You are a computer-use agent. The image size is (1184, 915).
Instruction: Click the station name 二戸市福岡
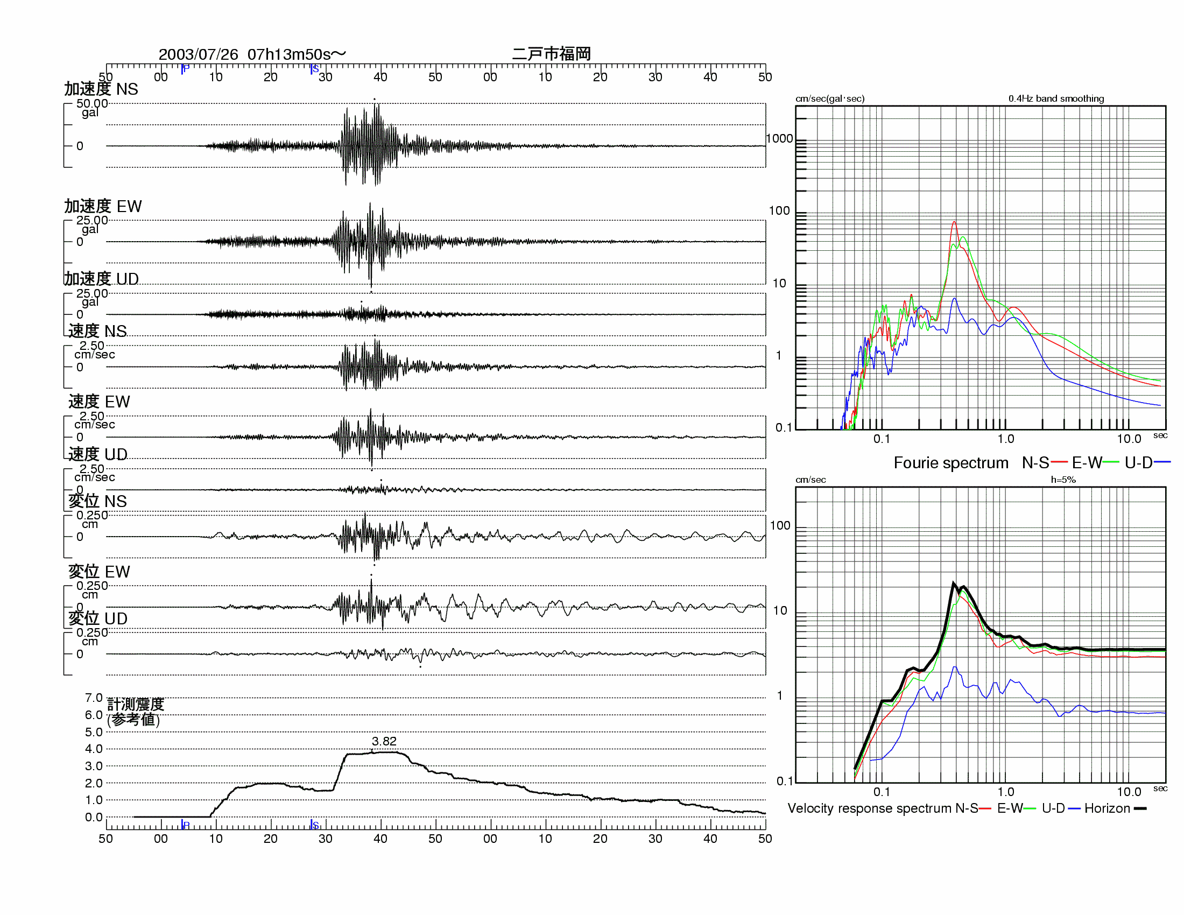click(551, 54)
